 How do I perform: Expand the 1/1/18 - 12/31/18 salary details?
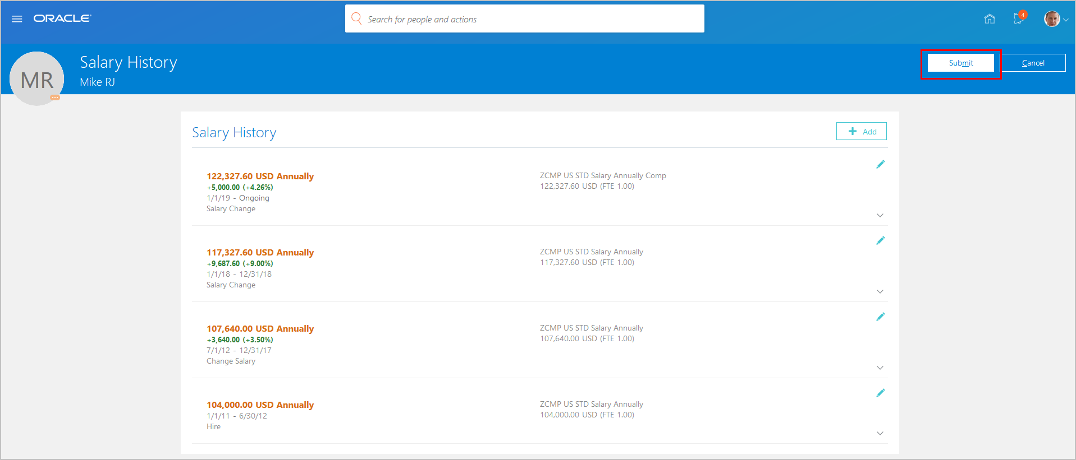coord(880,291)
